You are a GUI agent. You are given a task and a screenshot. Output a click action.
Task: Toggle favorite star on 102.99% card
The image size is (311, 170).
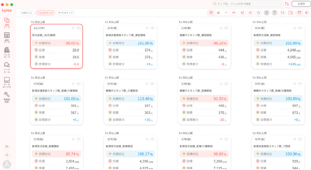pyautogui.click(x=295, y=28)
